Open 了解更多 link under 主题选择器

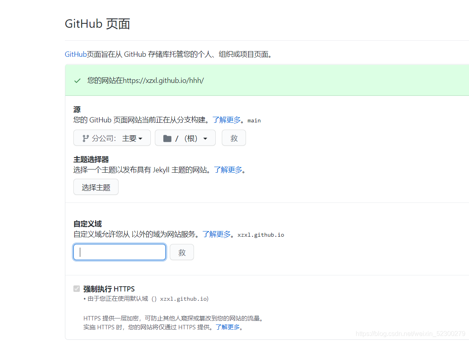tap(228, 170)
